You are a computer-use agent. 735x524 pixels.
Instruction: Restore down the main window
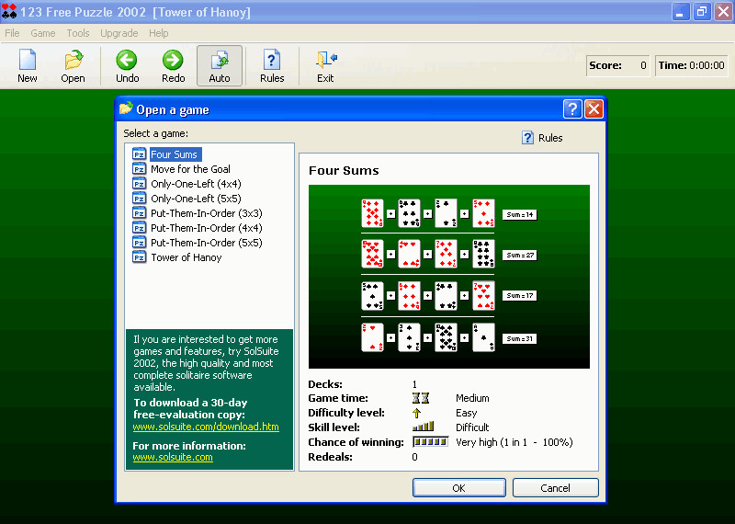(x=702, y=12)
